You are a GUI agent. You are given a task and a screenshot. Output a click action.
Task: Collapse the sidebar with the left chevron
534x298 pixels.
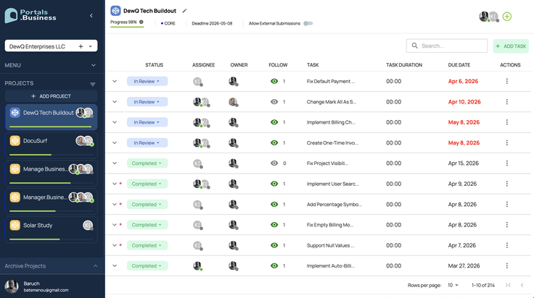[91, 16]
